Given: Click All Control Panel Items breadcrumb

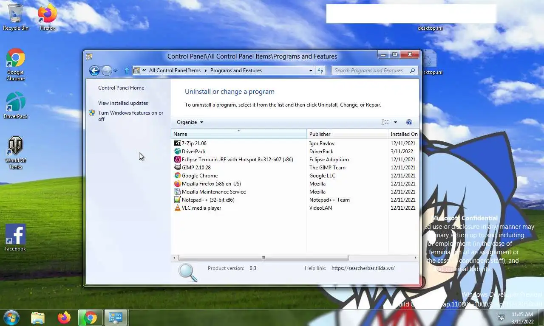Looking at the screenshot, I should (x=175, y=70).
